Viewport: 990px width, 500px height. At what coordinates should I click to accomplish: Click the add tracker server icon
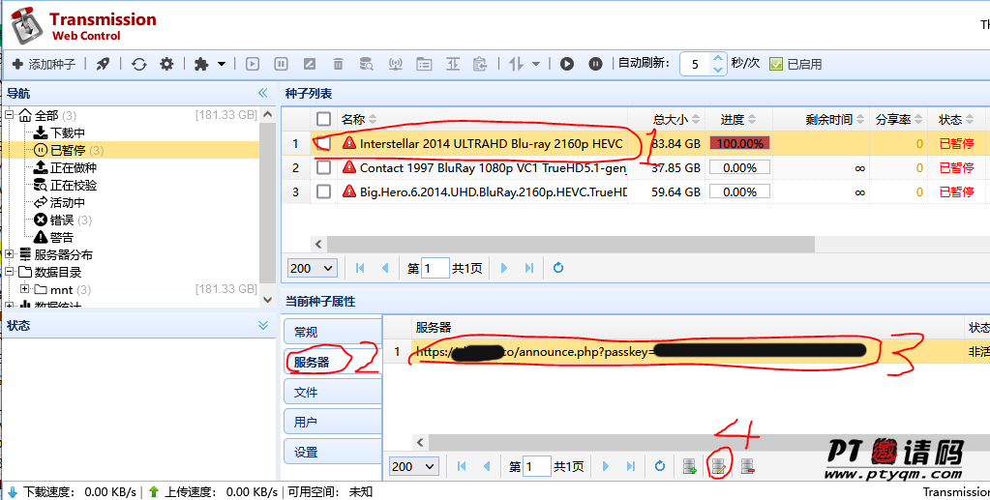[x=689, y=466]
